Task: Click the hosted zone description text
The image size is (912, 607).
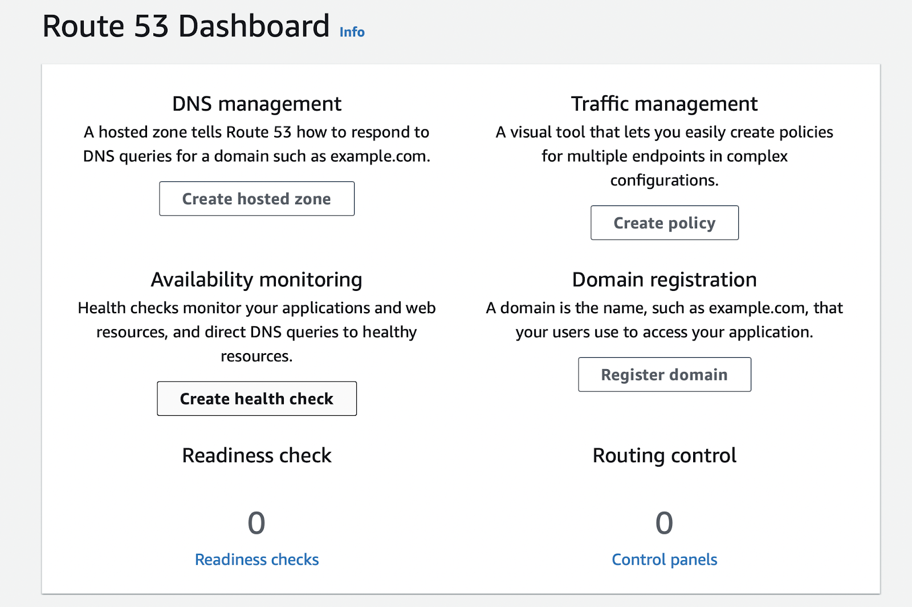Action: (256, 144)
